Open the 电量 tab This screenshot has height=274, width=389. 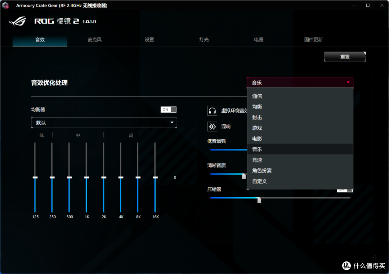point(259,40)
